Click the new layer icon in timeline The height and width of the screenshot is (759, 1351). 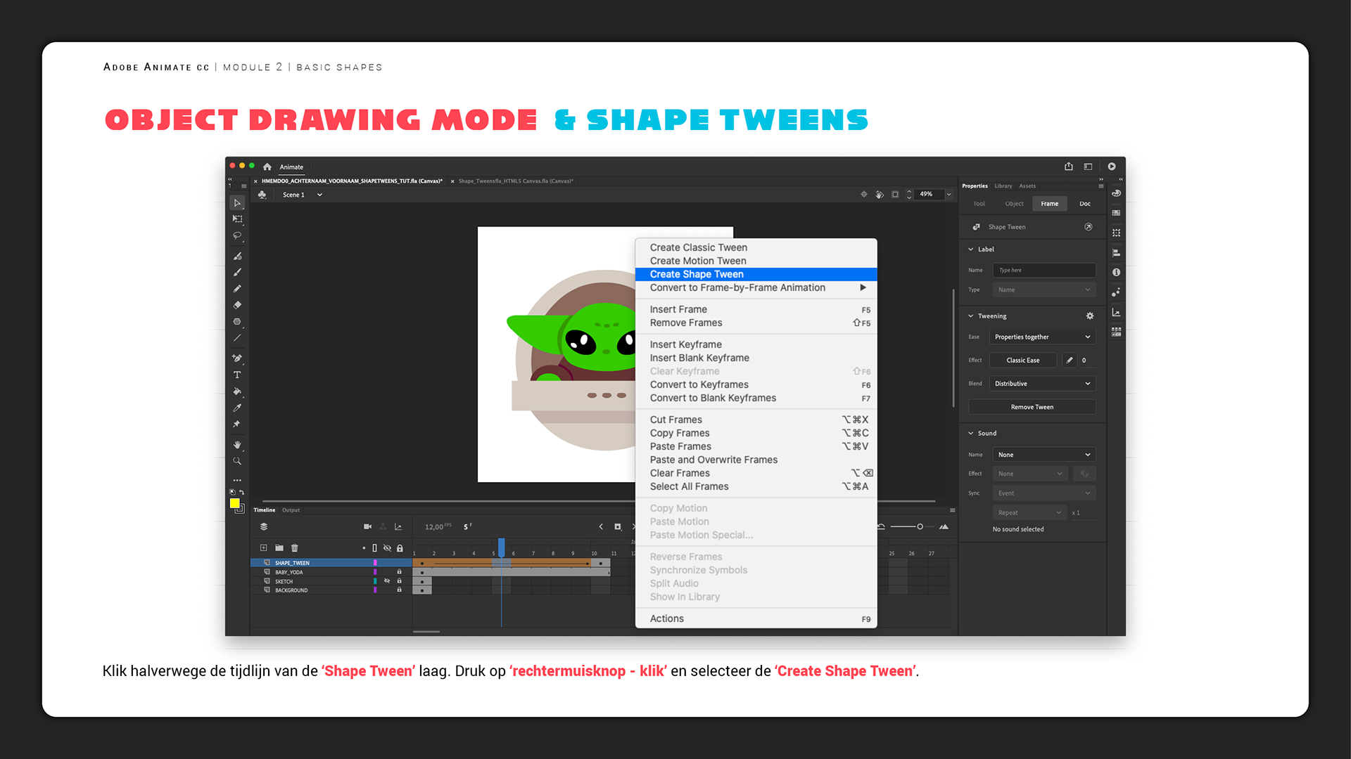tap(263, 547)
